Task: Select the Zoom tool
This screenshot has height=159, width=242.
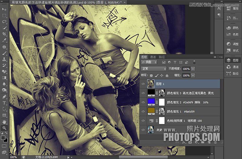Action: [4, 128]
